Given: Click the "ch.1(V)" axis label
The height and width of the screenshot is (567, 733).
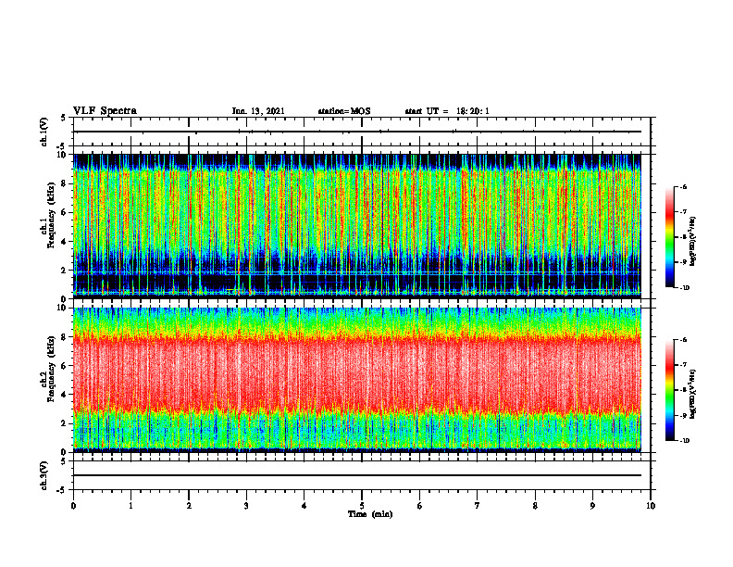Looking at the screenshot, I should point(44,132).
